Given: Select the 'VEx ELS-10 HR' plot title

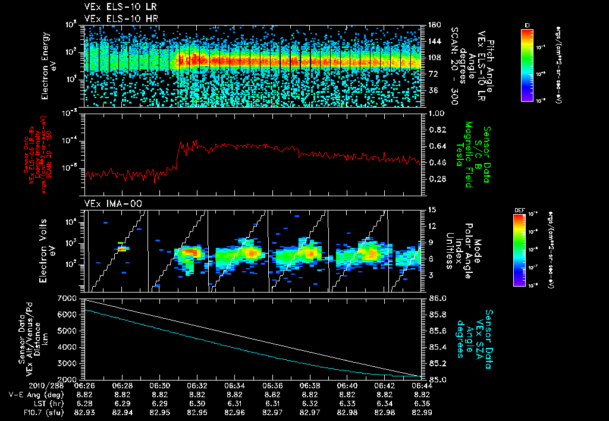Looking at the screenshot, I should point(121,18).
